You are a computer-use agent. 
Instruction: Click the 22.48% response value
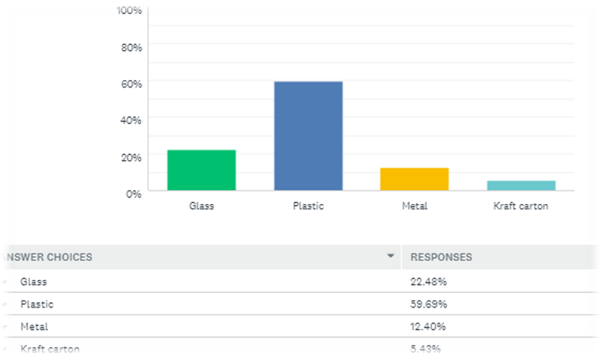(x=428, y=281)
